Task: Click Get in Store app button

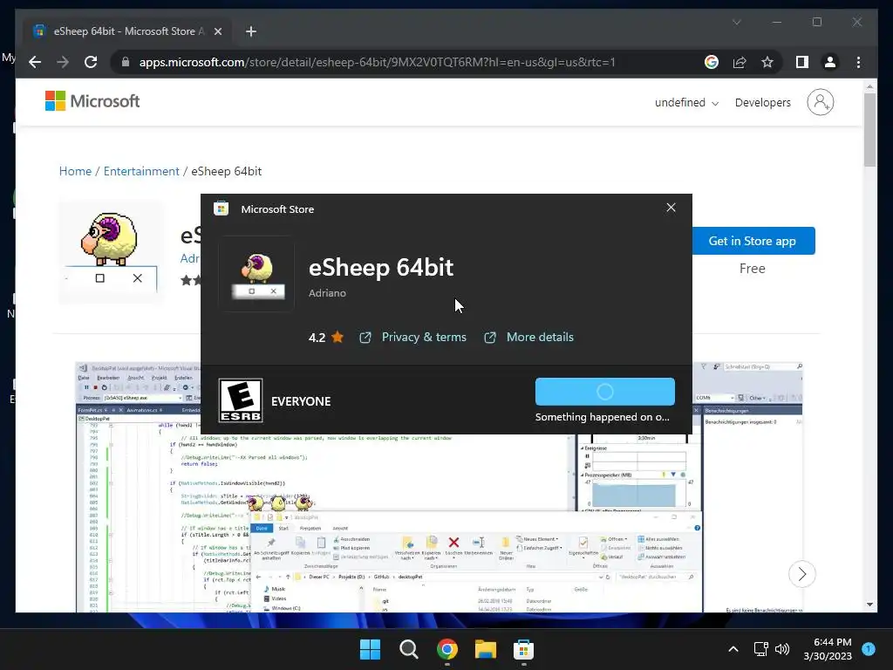Action: [x=752, y=241]
